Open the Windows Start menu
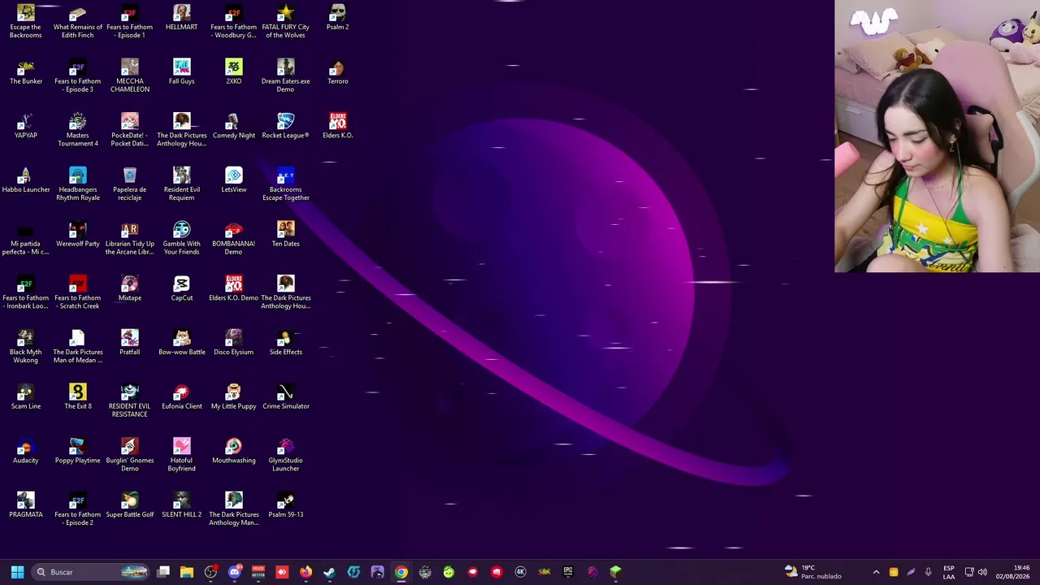 (17, 572)
